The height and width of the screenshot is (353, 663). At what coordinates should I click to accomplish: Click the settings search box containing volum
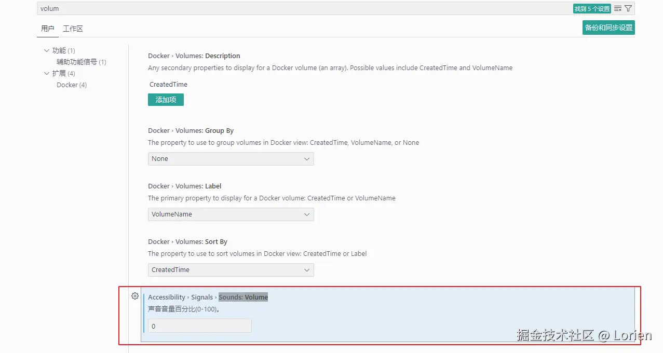click(305, 9)
